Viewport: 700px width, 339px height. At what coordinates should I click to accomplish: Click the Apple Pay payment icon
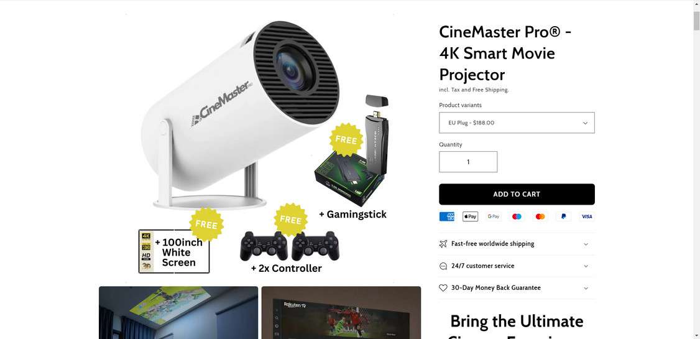[x=470, y=216]
